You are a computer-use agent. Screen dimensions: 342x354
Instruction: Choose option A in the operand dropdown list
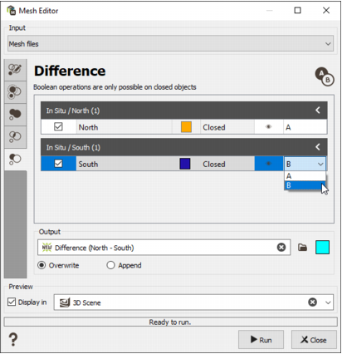click(x=305, y=176)
